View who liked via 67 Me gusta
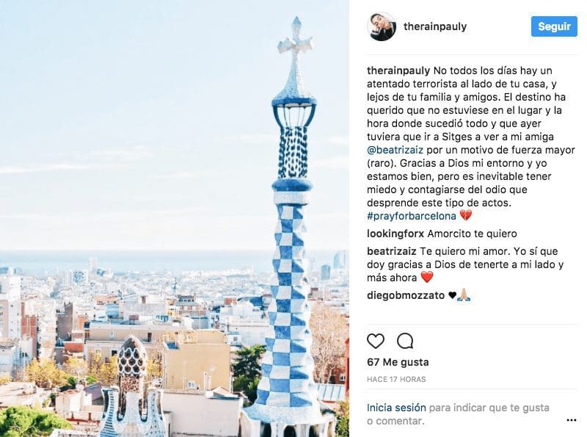Screen dimensions: 587x437 pyautogui.click(x=398, y=362)
